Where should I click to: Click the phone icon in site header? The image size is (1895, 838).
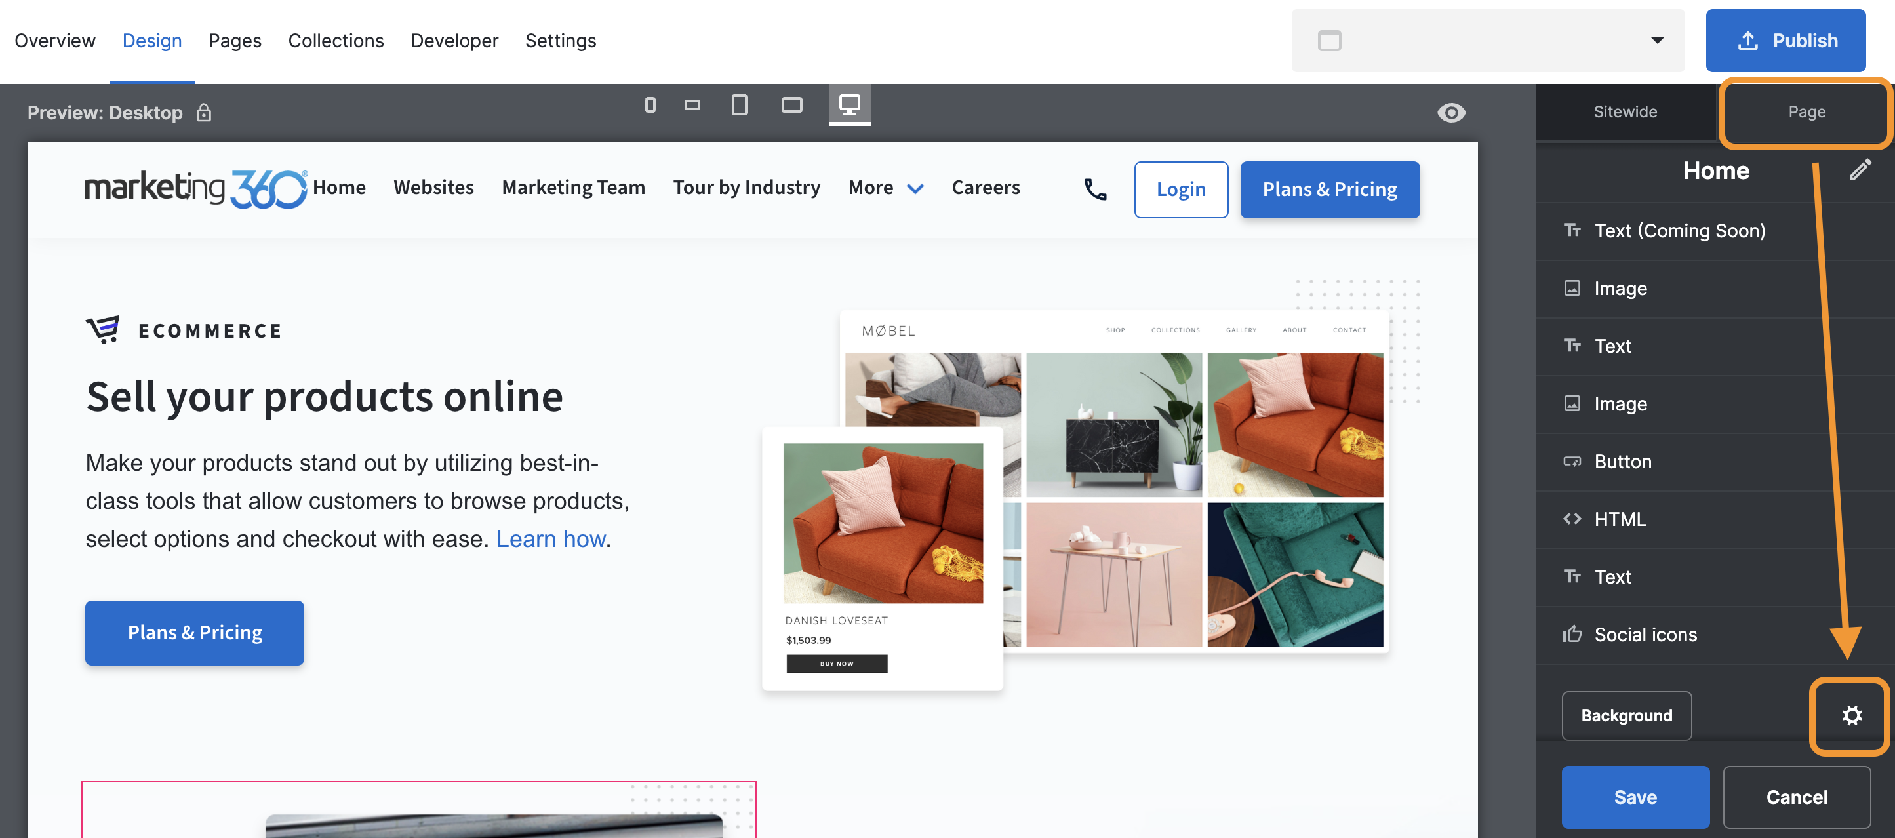coord(1094,190)
